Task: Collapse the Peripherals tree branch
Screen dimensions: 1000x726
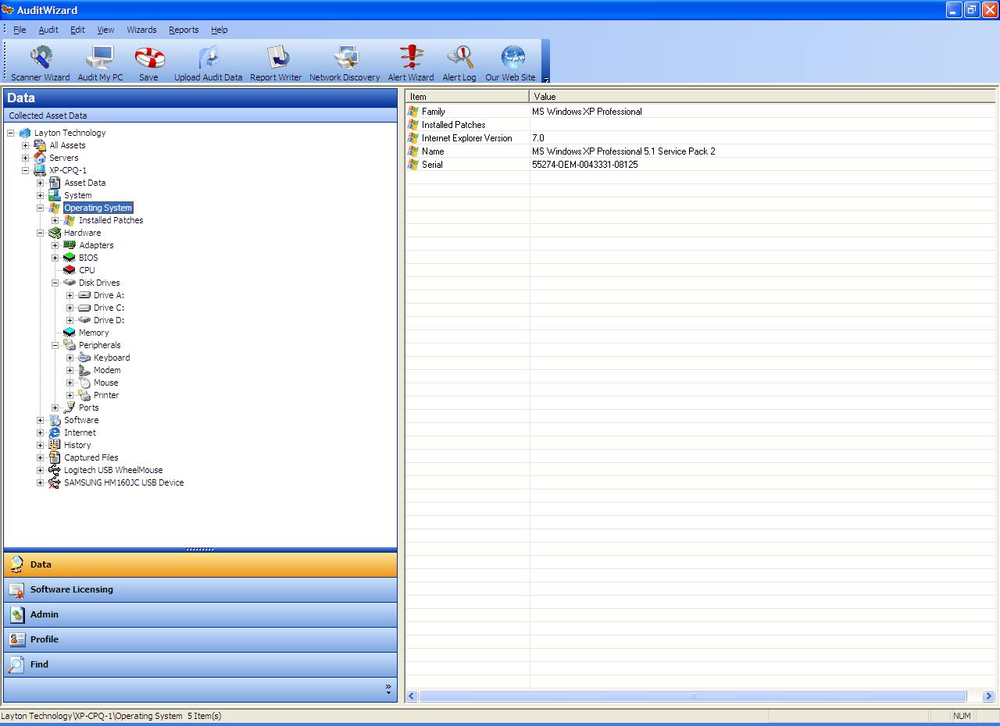Action: pos(55,345)
